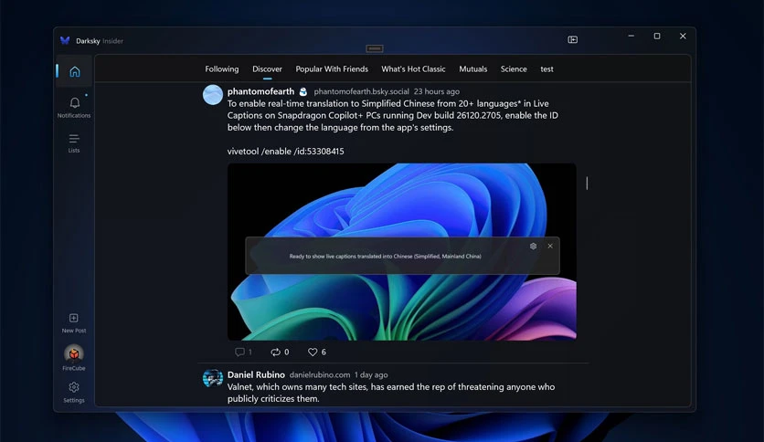Open the FireCube account avatar
Viewport: 764px width, 442px height.
click(x=74, y=354)
